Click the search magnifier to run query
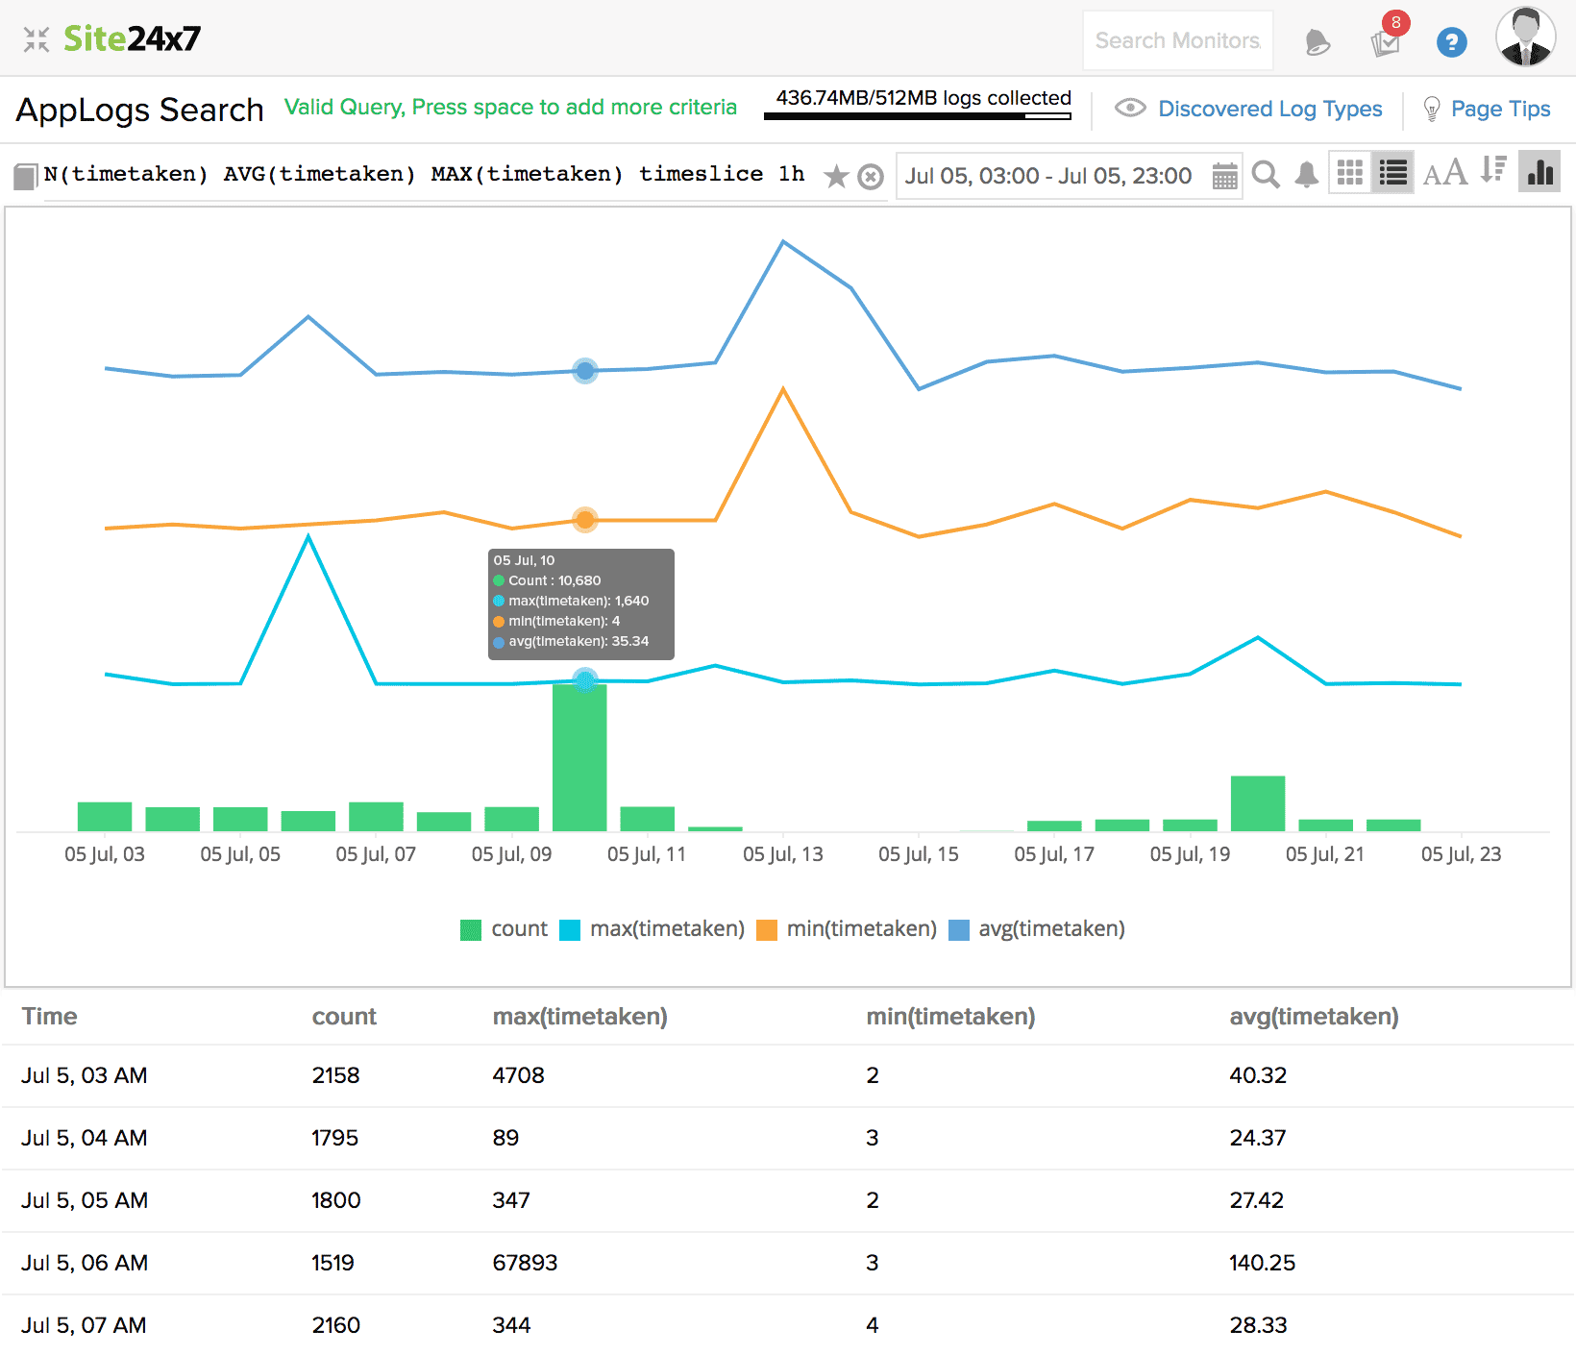Viewport: 1576px width, 1355px height. 1266,175
